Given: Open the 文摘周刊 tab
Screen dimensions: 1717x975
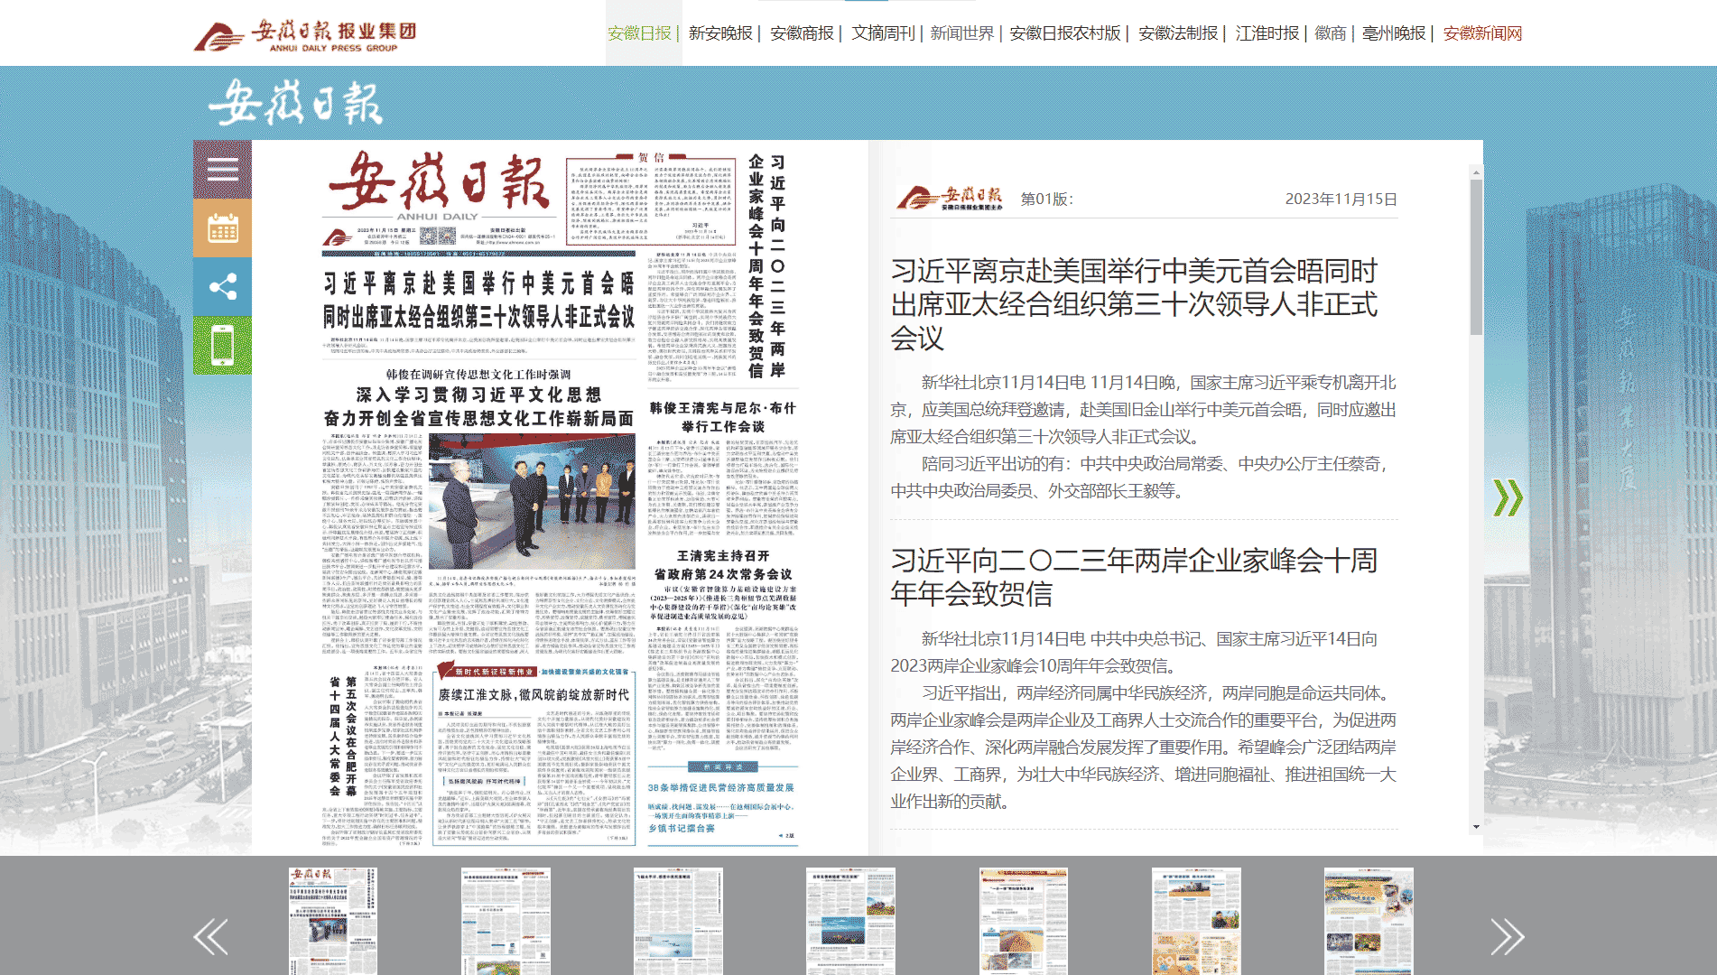Looking at the screenshot, I should pos(883,33).
